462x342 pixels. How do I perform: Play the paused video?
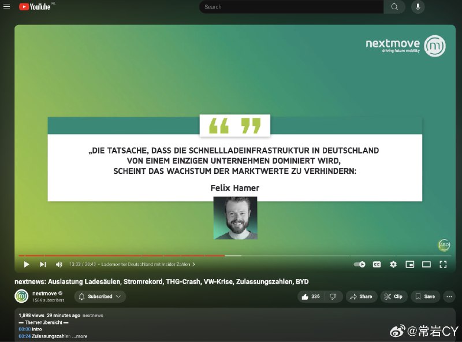point(27,264)
